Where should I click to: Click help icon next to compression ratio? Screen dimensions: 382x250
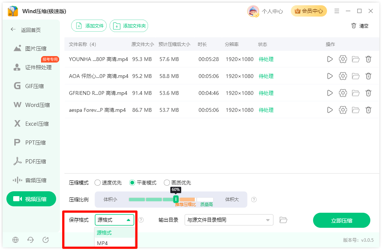point(254,200)
